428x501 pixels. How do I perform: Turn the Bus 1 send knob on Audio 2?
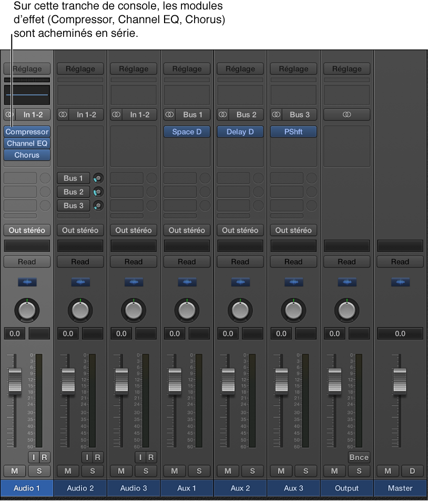click(98, 178)
